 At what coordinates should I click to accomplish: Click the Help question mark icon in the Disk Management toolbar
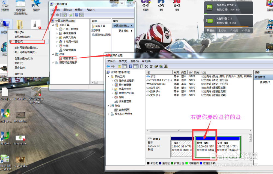130,66
